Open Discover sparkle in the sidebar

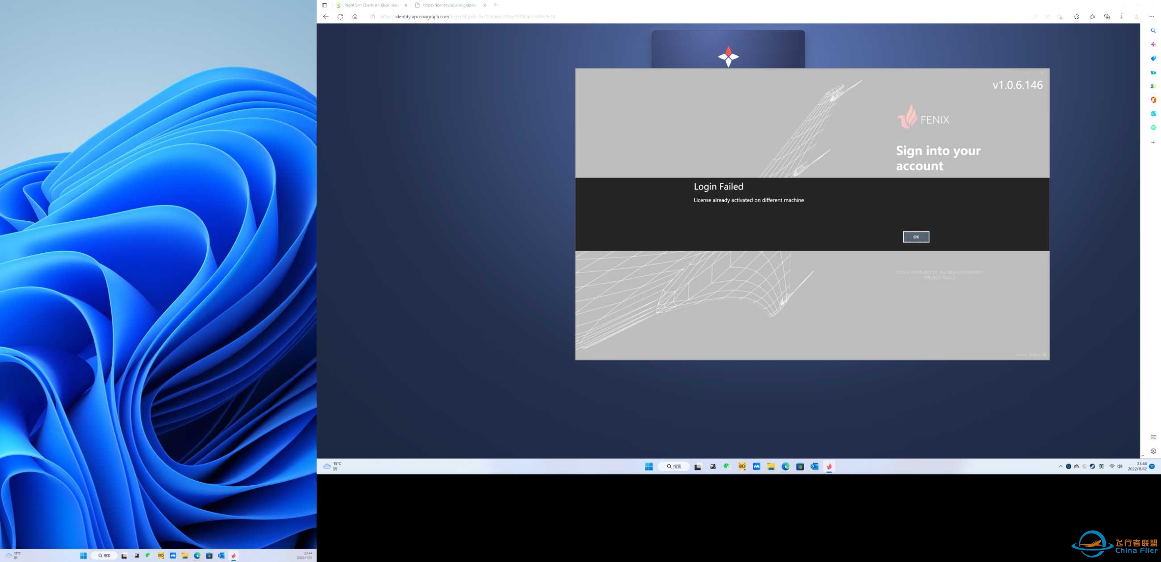pos(1153,45)
